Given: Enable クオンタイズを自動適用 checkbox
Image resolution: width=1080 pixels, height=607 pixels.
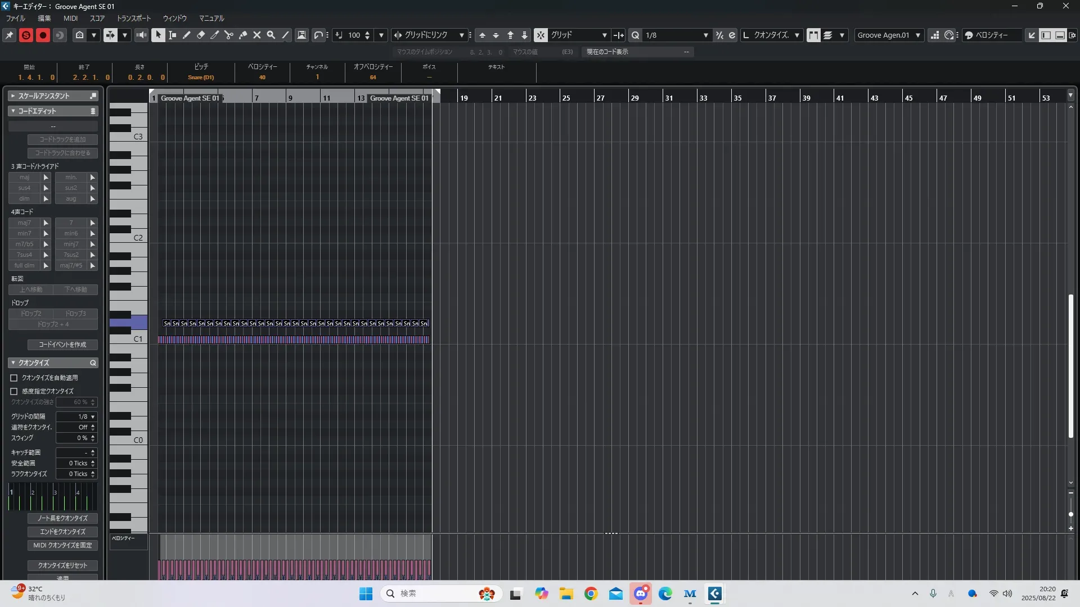Looking at the screenshot, I should [14, 378].
